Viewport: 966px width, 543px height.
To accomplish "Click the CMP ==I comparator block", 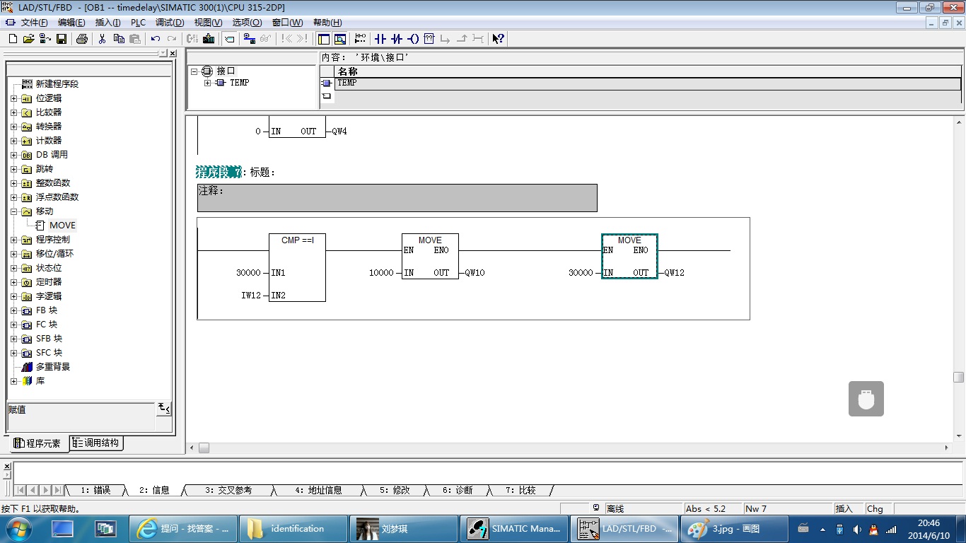I will coord(297,267).
